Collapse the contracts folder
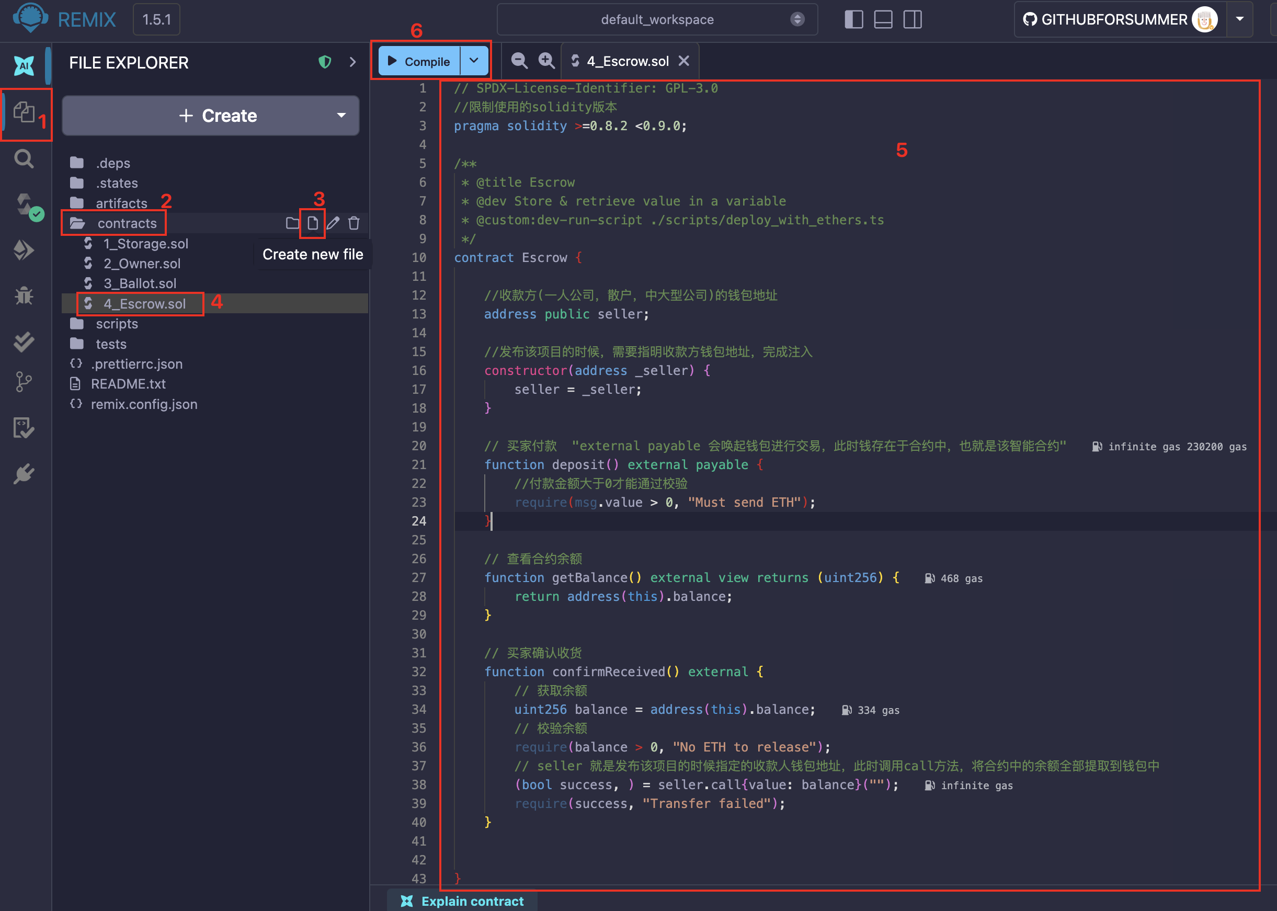The width and height of the screenshot is (1277, 911). tap(127, 223)
